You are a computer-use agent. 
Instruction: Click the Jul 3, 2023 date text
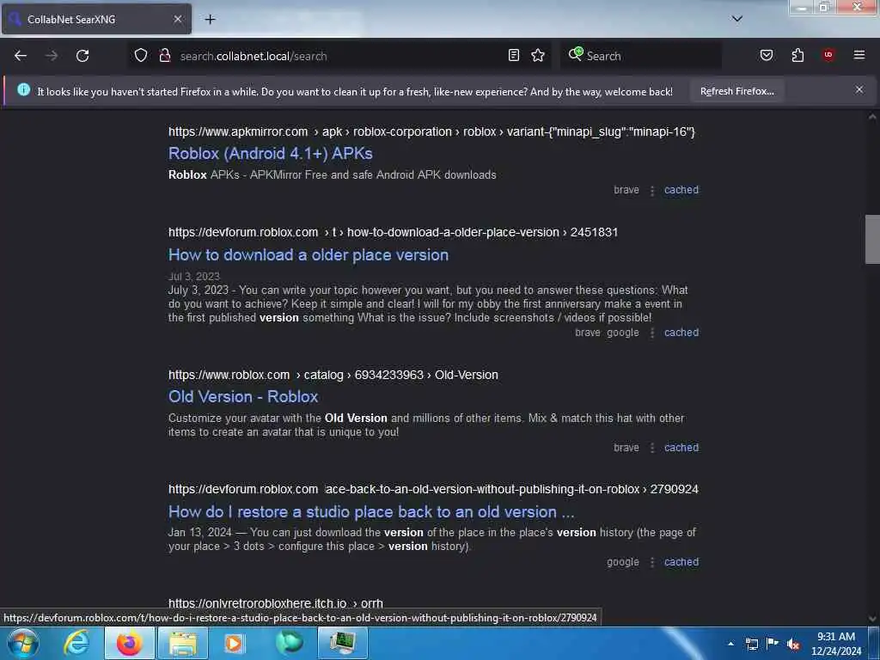tap(193, 277)
